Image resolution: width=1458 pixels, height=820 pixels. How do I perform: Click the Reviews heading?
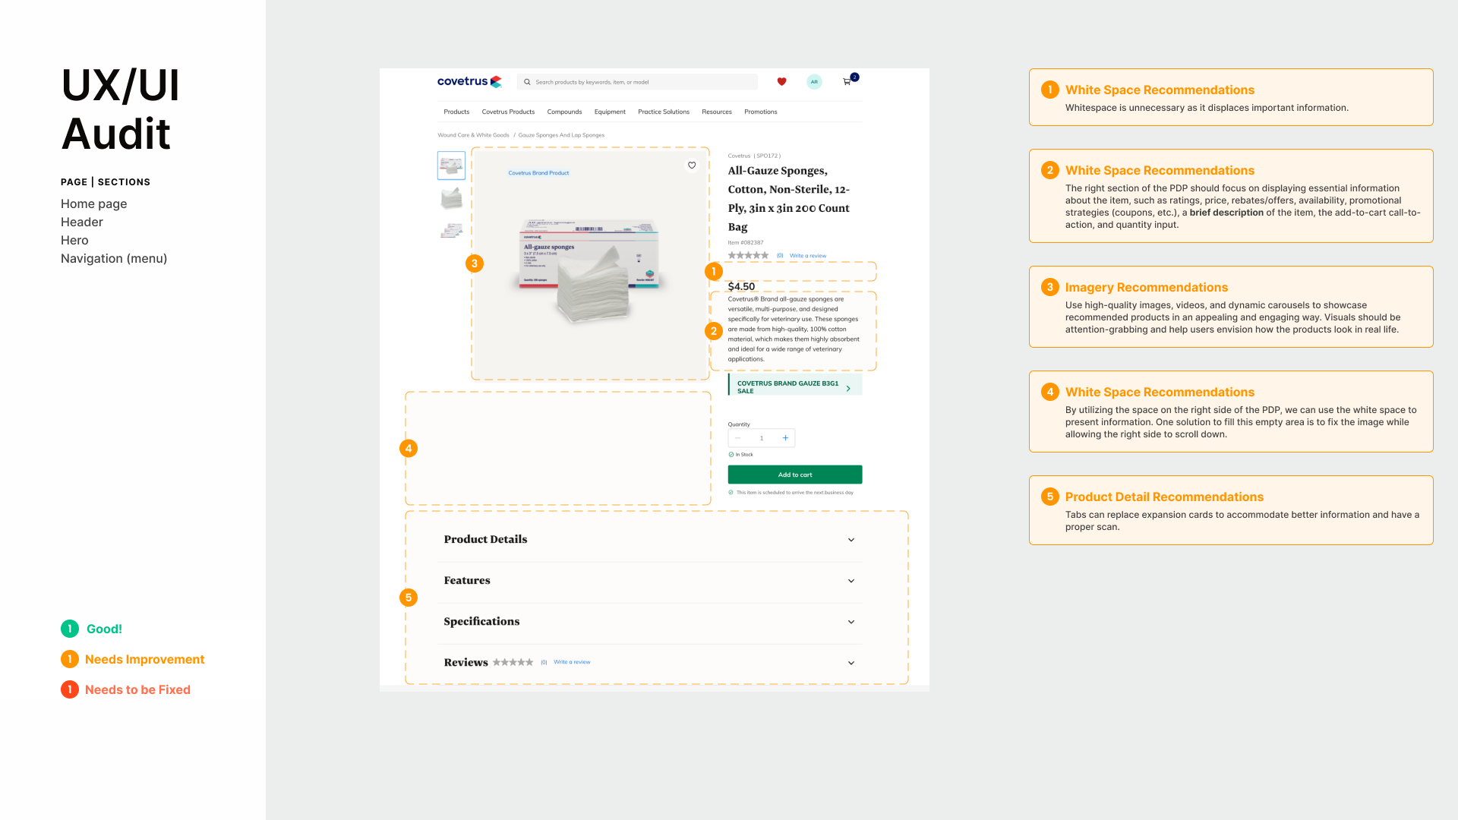coord(465,662)
